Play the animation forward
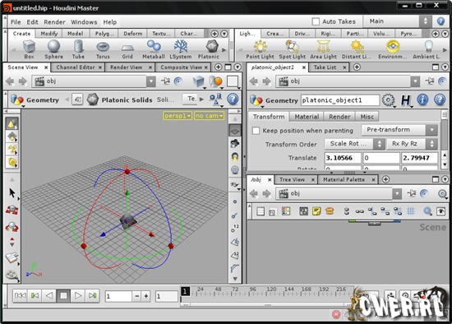The image size is (452, 324). click(78, 295)
